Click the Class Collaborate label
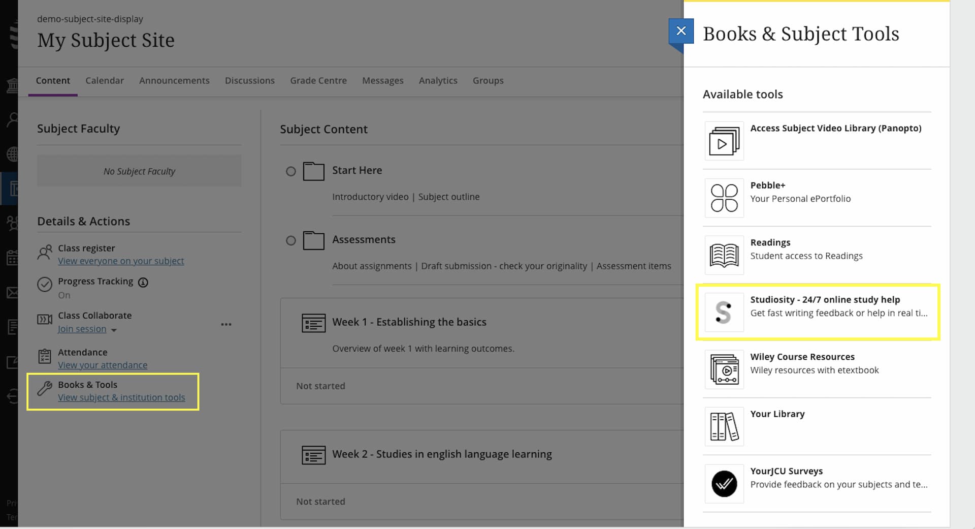This screenshot has height=529, width=975. click(94, 315)
